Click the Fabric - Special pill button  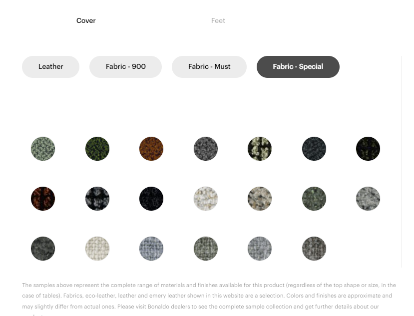coord(298,67)
